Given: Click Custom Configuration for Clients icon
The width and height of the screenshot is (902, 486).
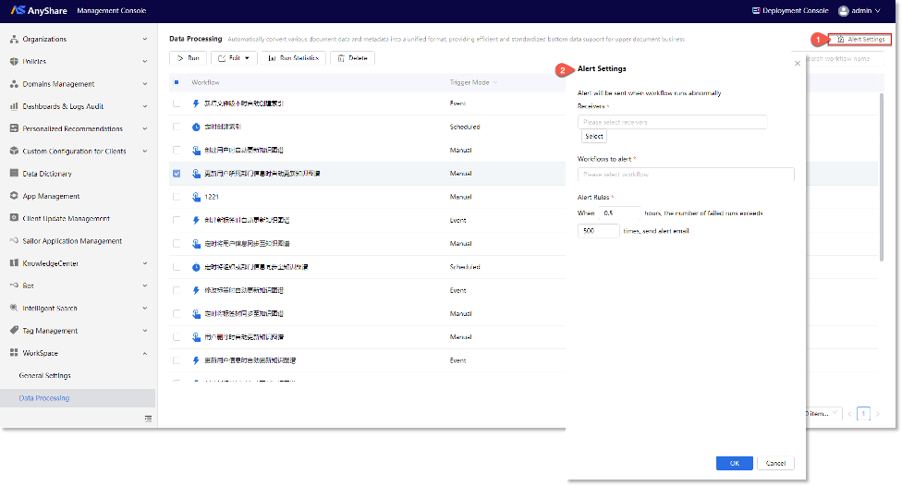Looking at the screenshot, I should click(x=15, y=152).
